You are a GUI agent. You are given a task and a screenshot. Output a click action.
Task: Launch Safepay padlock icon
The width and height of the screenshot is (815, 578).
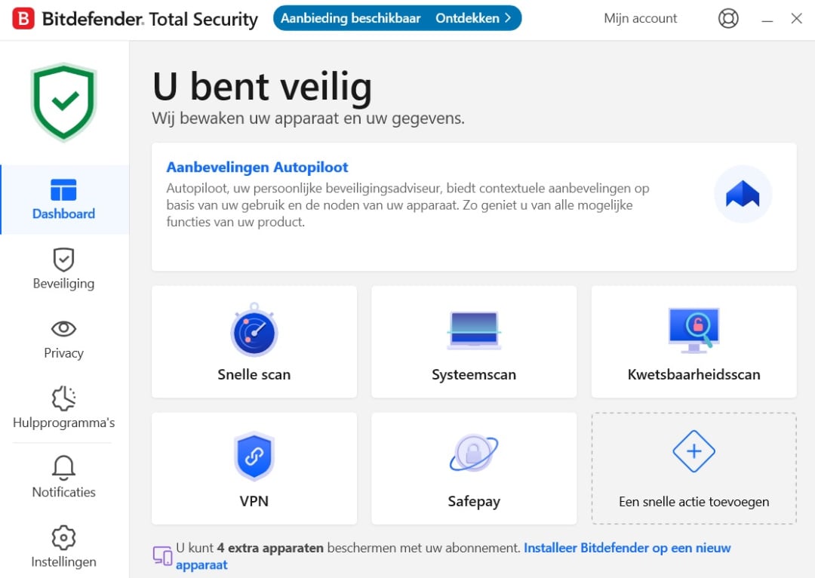[x=473, y=453]
